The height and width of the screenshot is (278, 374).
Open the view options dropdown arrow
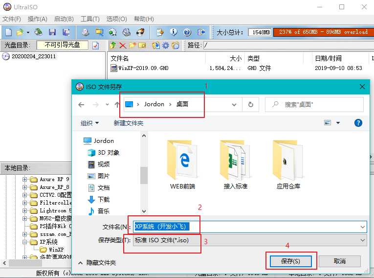click(x=338, y=123)
